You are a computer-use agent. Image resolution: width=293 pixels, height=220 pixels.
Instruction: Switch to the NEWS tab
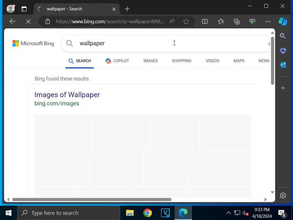coord(264,61)
